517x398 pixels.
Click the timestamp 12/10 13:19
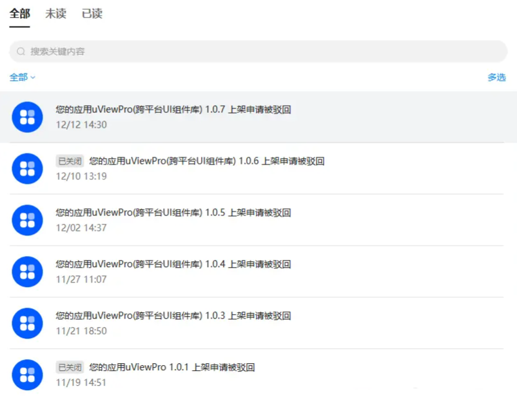pos(81,176)
